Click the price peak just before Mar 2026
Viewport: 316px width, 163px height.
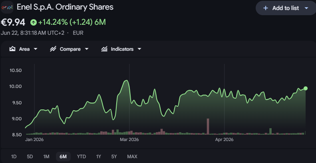[126, 80]
